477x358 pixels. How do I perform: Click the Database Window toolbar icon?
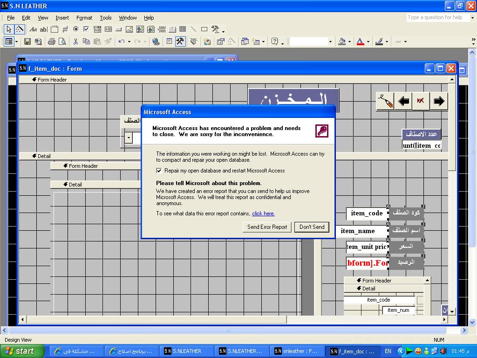coord(245,41)
